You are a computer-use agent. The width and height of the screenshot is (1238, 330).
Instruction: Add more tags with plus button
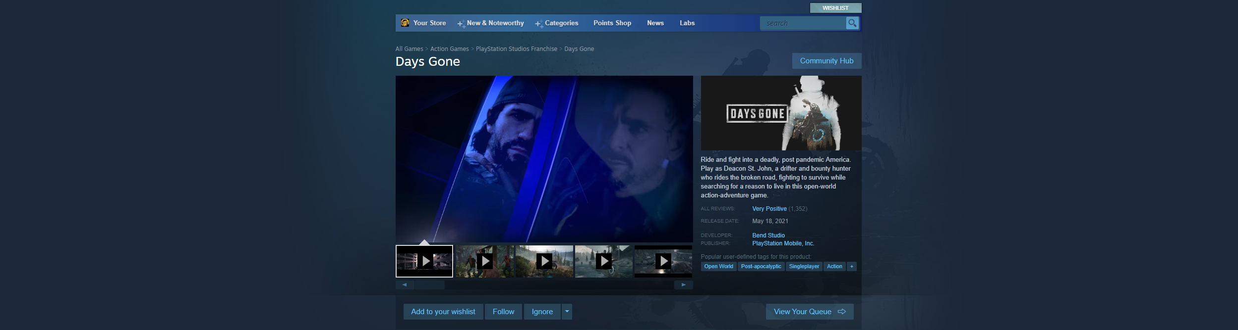click(852, 267)
